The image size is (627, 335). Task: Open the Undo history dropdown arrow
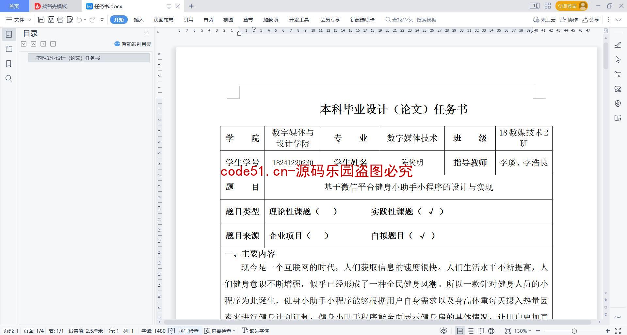click(85, 20)
